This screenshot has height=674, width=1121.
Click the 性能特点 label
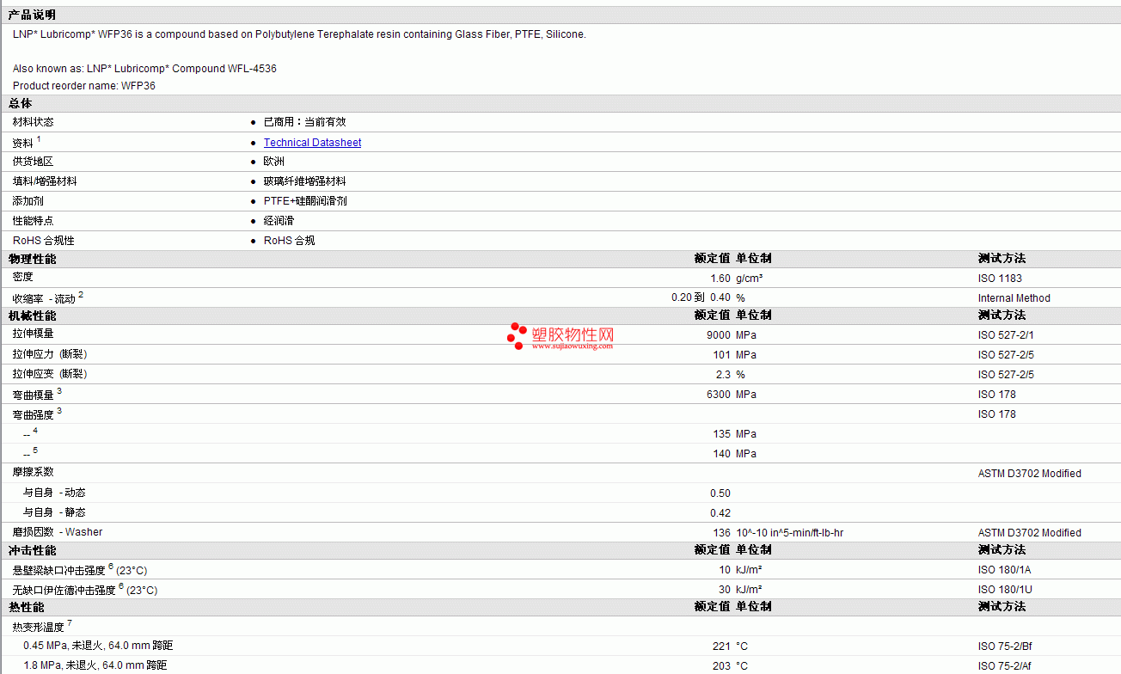click(33, 221)
